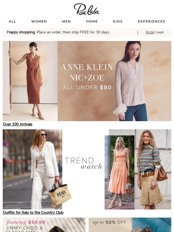174x232 pixels.
Task: Click the $0.00 Credit link
Action: pos(155,32)
